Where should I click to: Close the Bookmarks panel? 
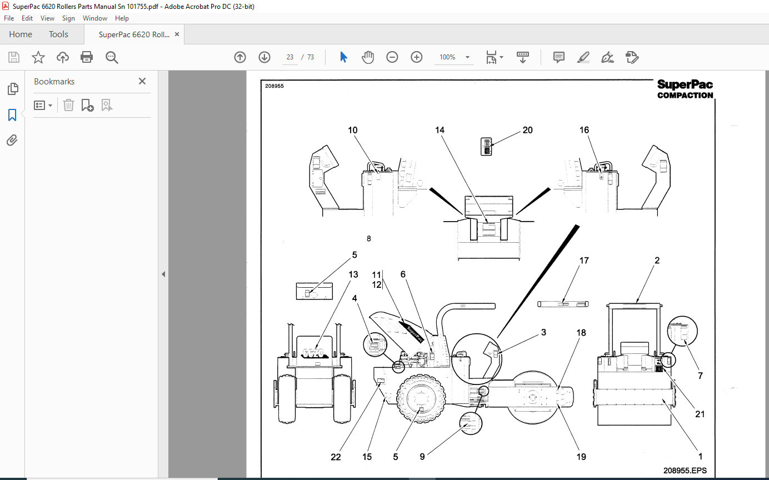pos(142,81)
